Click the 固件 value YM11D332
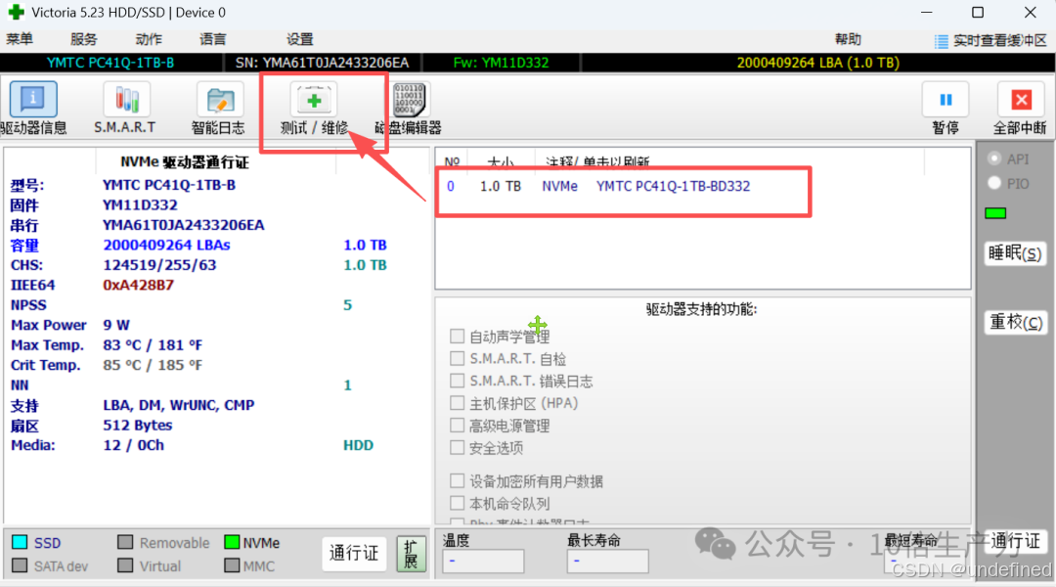Viewport: 1056px width, 587px height. click(140, 204)
